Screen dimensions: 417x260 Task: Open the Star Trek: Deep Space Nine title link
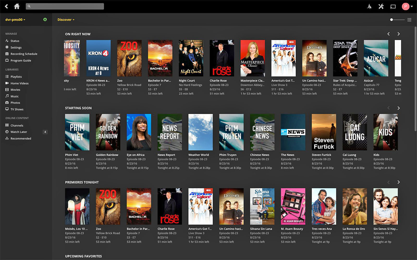click(345, 81)
